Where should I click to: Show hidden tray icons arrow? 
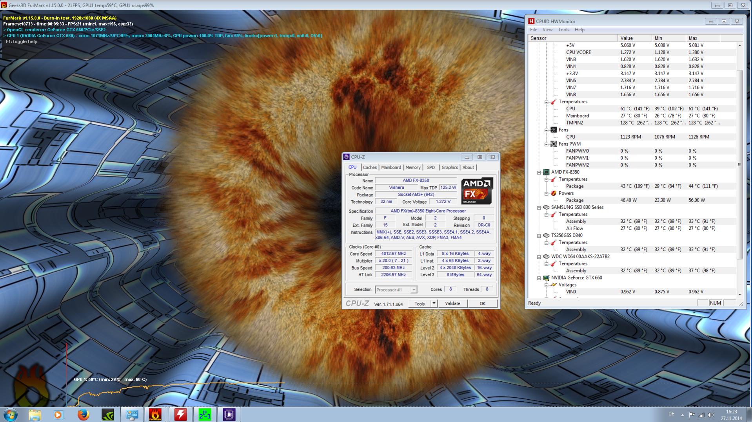[682, 415]
